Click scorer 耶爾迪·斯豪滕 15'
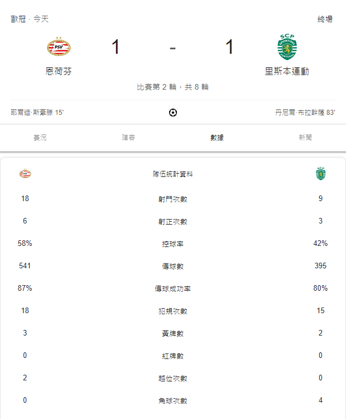This screenshot has width=346, height=419. coord(37,113)
